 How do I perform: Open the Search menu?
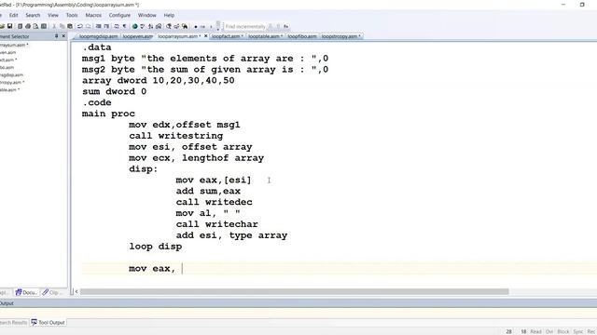pos(33,15)
